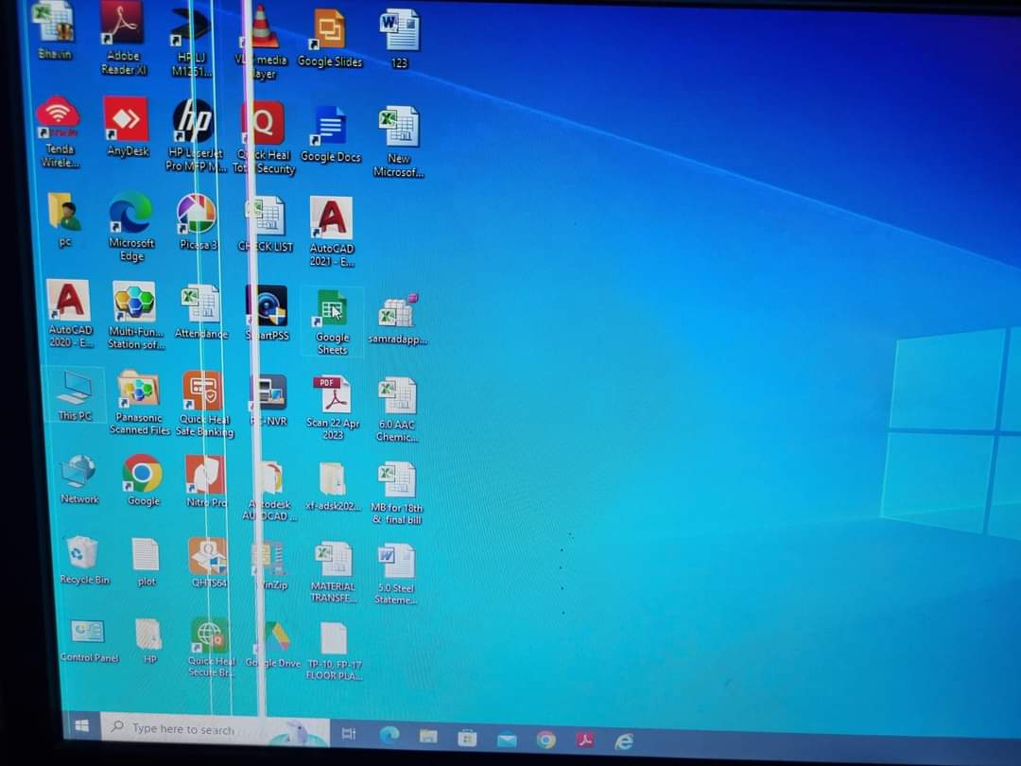Open Panasonic Scanned Files folder
Viewport: 1021px width, 766px height.
(139, 403)
